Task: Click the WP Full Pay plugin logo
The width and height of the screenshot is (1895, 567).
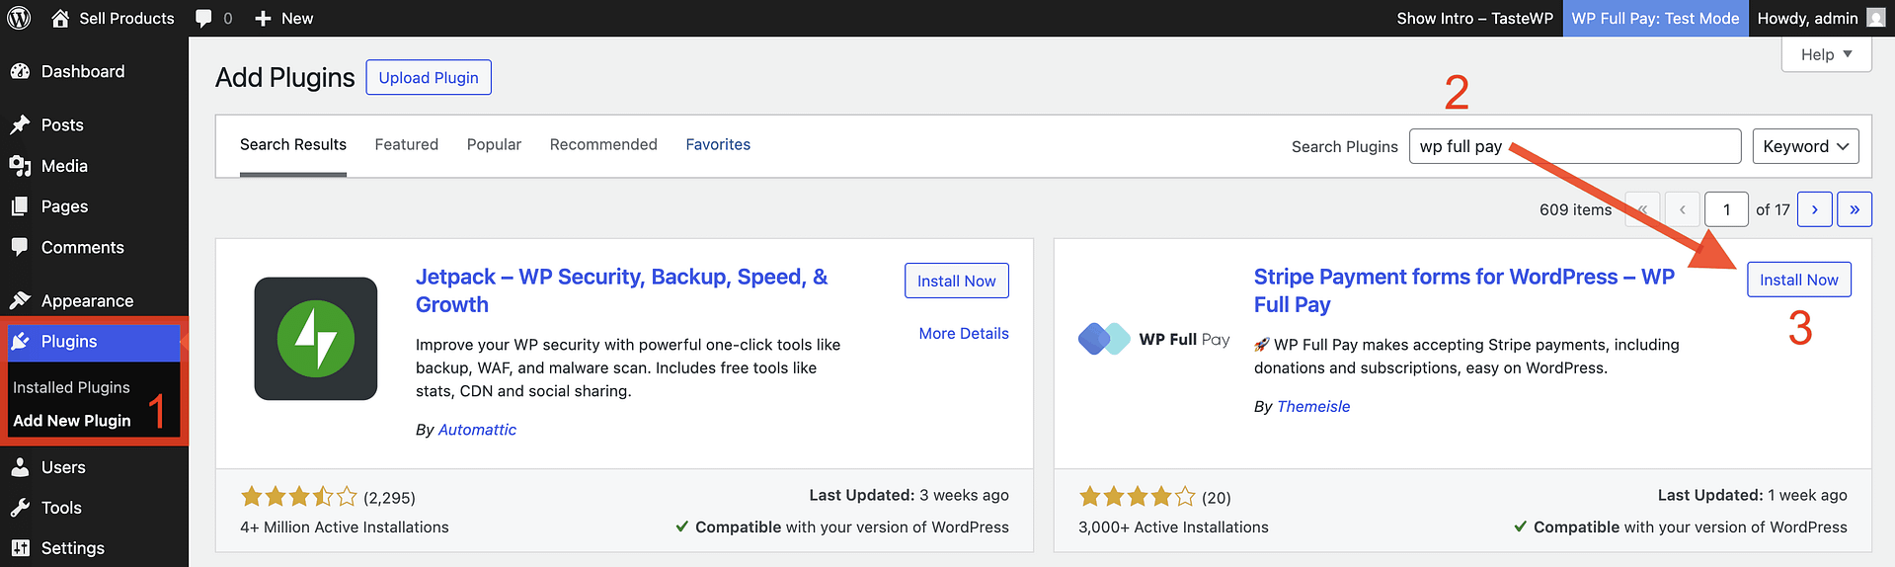Action: pos(1153,339)
